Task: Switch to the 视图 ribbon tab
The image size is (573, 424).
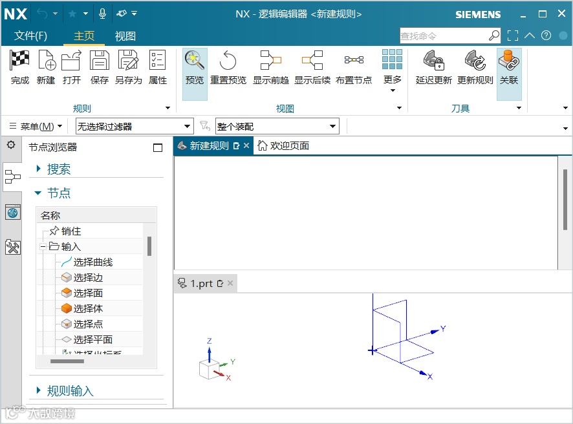Action: click(x=125, y=36)
